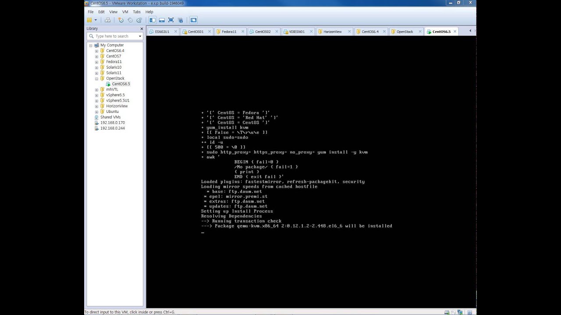Open the power options dropdown arrow

[x=96, y=20]
